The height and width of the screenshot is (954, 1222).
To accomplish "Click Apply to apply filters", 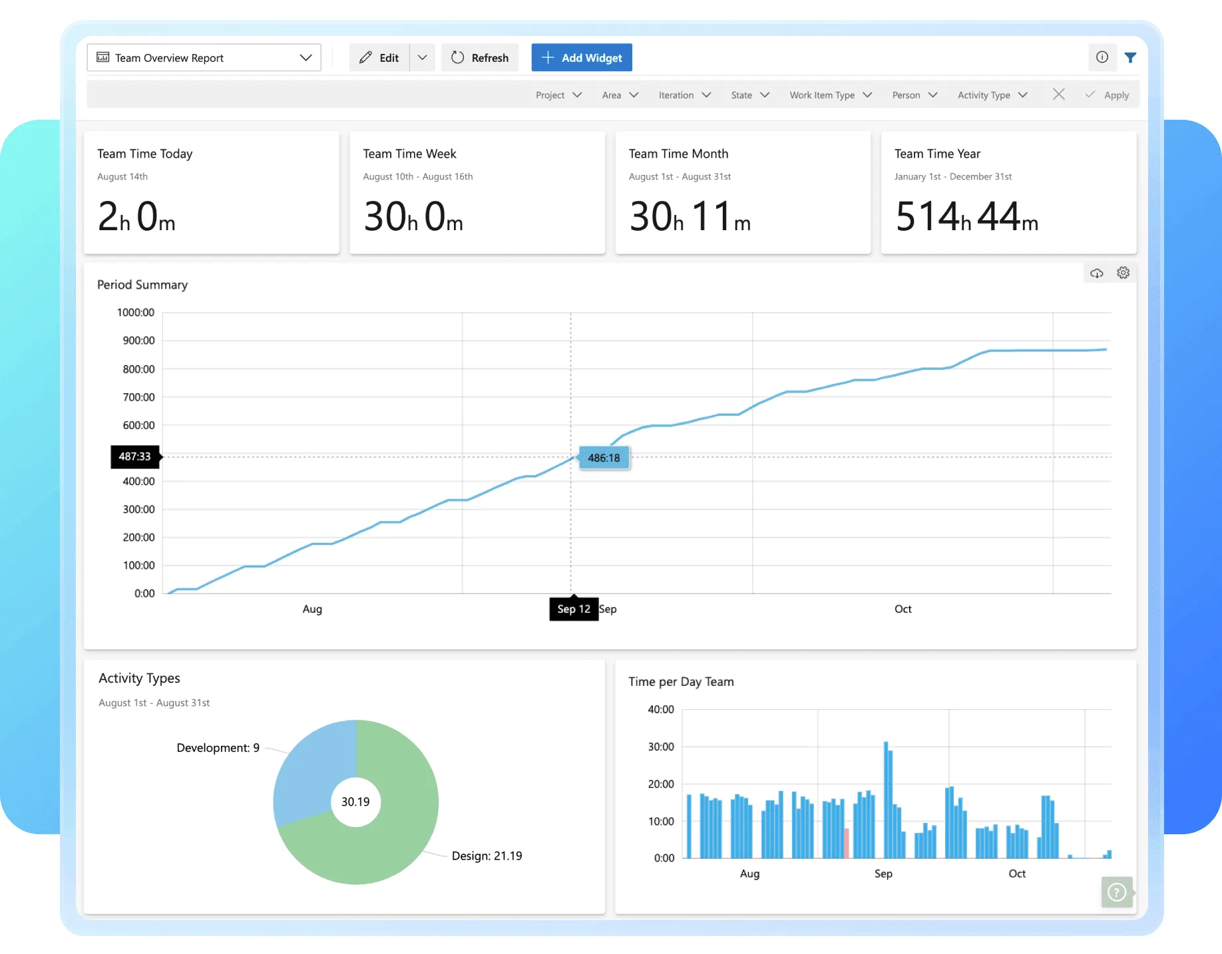I will click(1108, 95).
